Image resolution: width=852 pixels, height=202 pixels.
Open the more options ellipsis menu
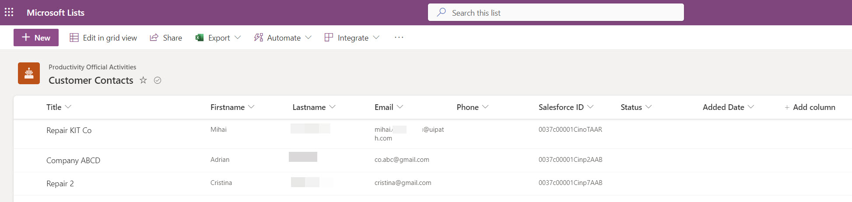(399, 38)
